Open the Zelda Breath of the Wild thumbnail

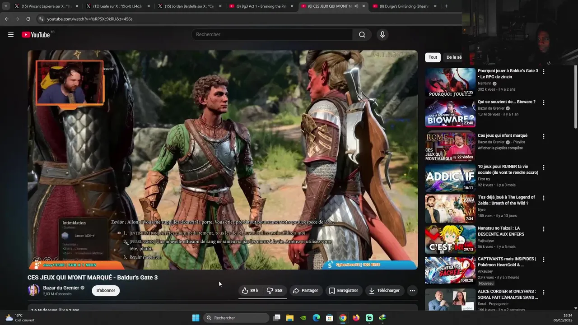450,209
